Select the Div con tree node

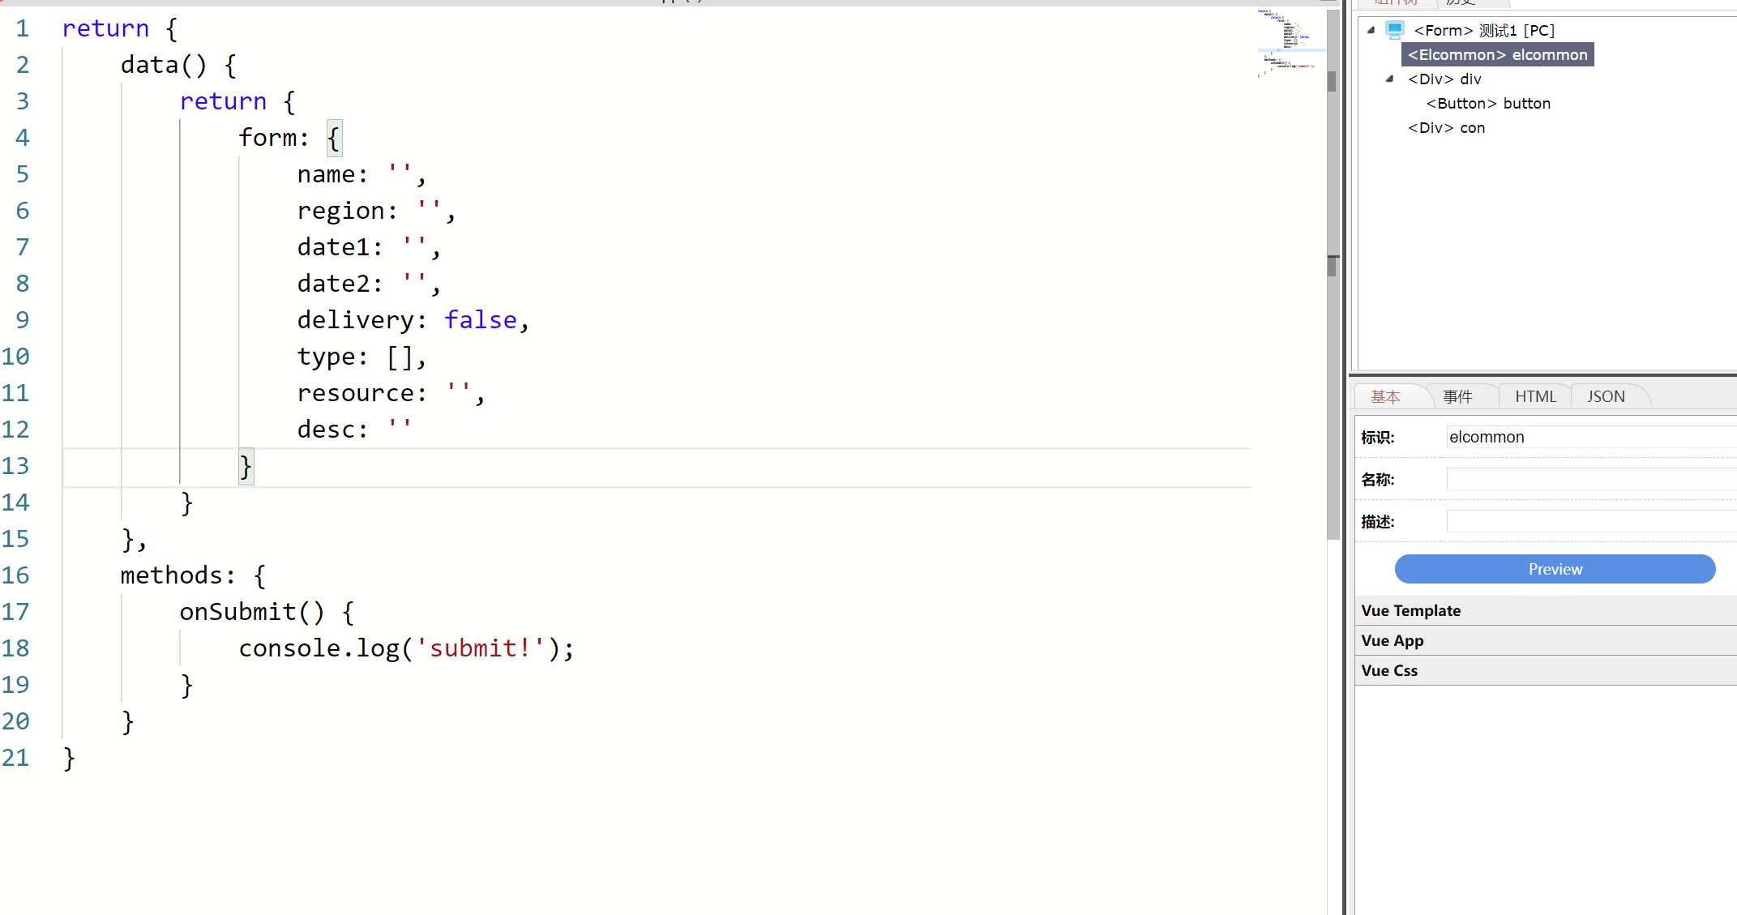click(x=1447, y=127)
